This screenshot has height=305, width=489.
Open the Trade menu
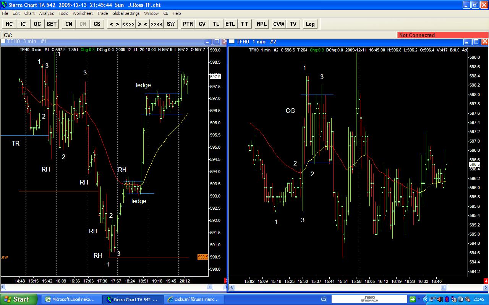tap(102, 13)
